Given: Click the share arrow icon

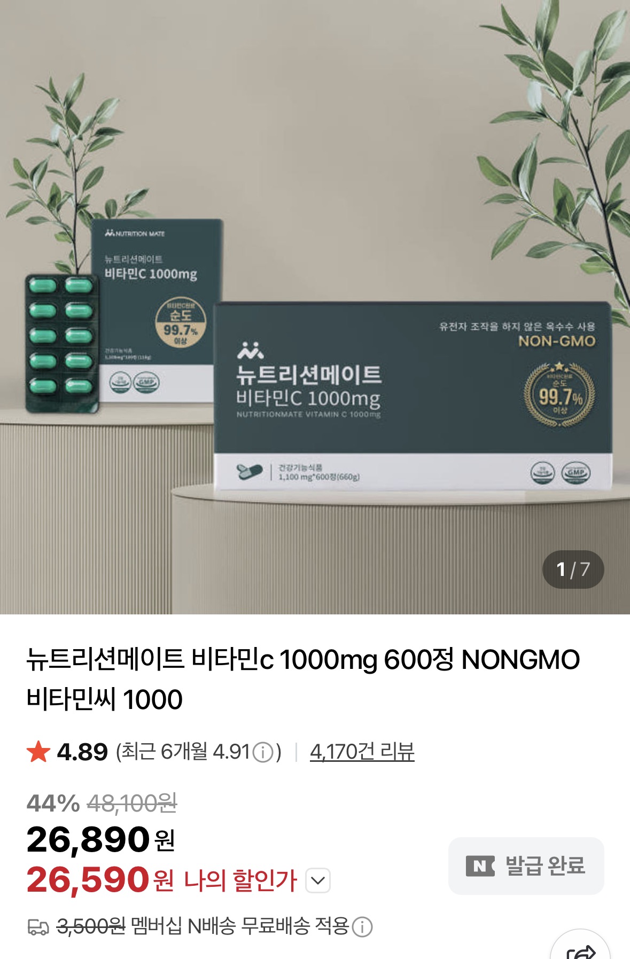Looking at the screenshot, I should click(x=580, y=951).
